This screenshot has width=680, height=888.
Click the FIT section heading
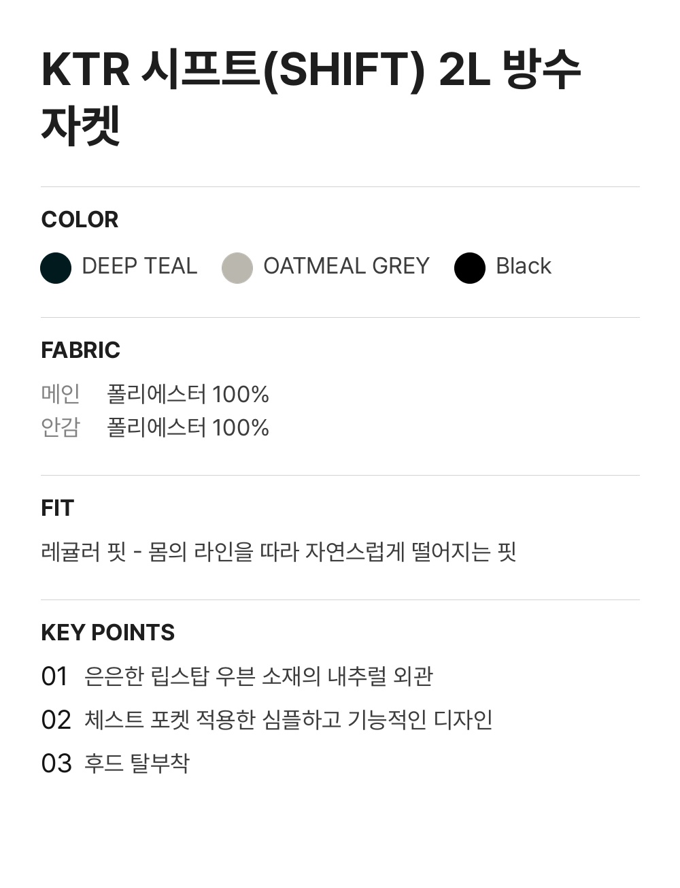tap(57, 508)
